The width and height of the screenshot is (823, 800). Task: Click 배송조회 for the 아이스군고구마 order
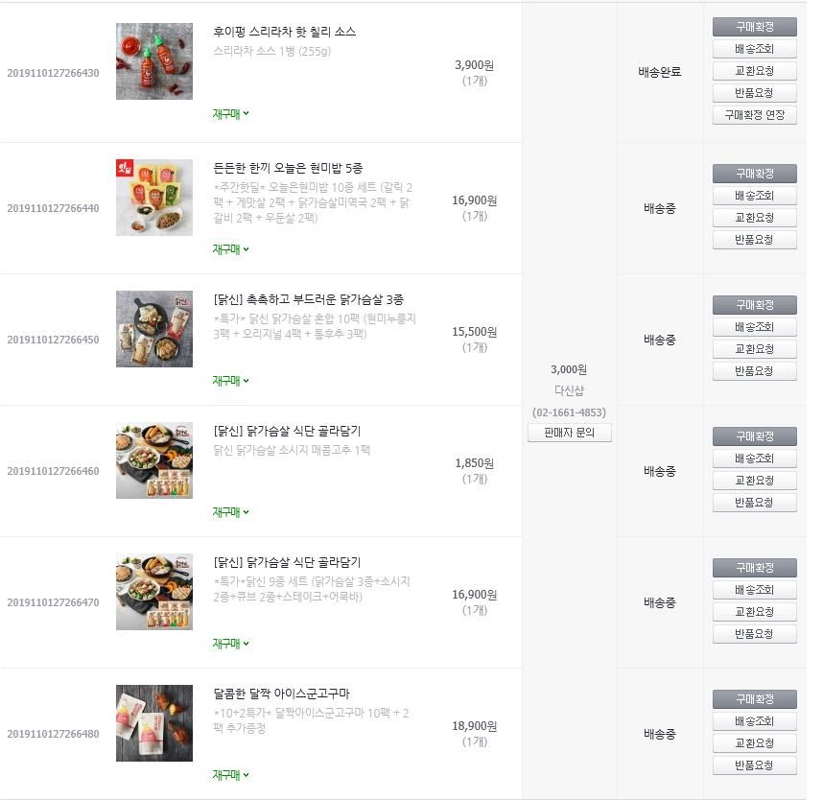click(754, 721)
